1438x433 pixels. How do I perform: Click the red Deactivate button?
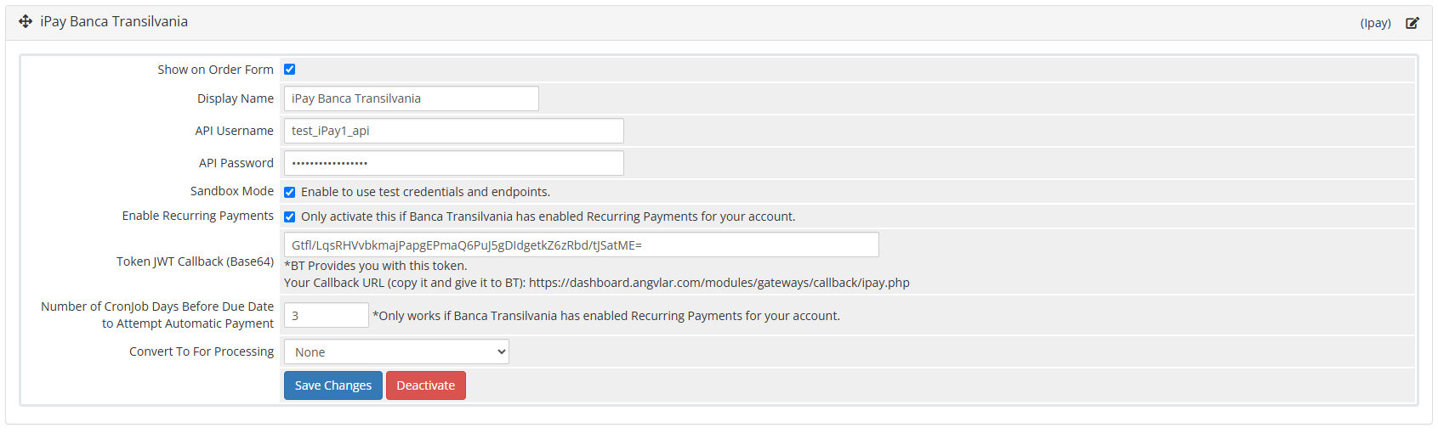[x=426, y=385]
